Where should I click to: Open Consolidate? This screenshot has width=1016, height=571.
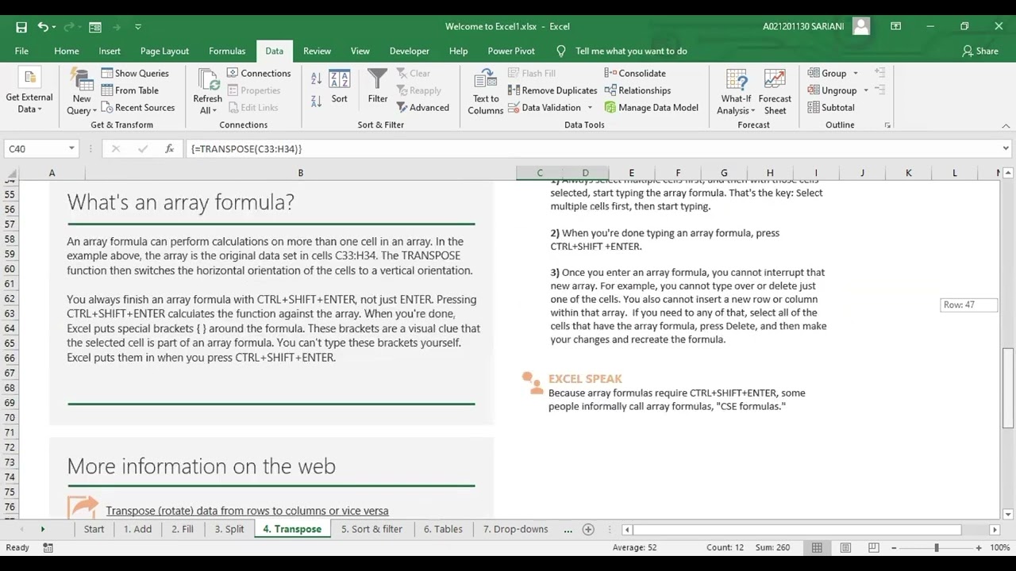tap(635, 73)
